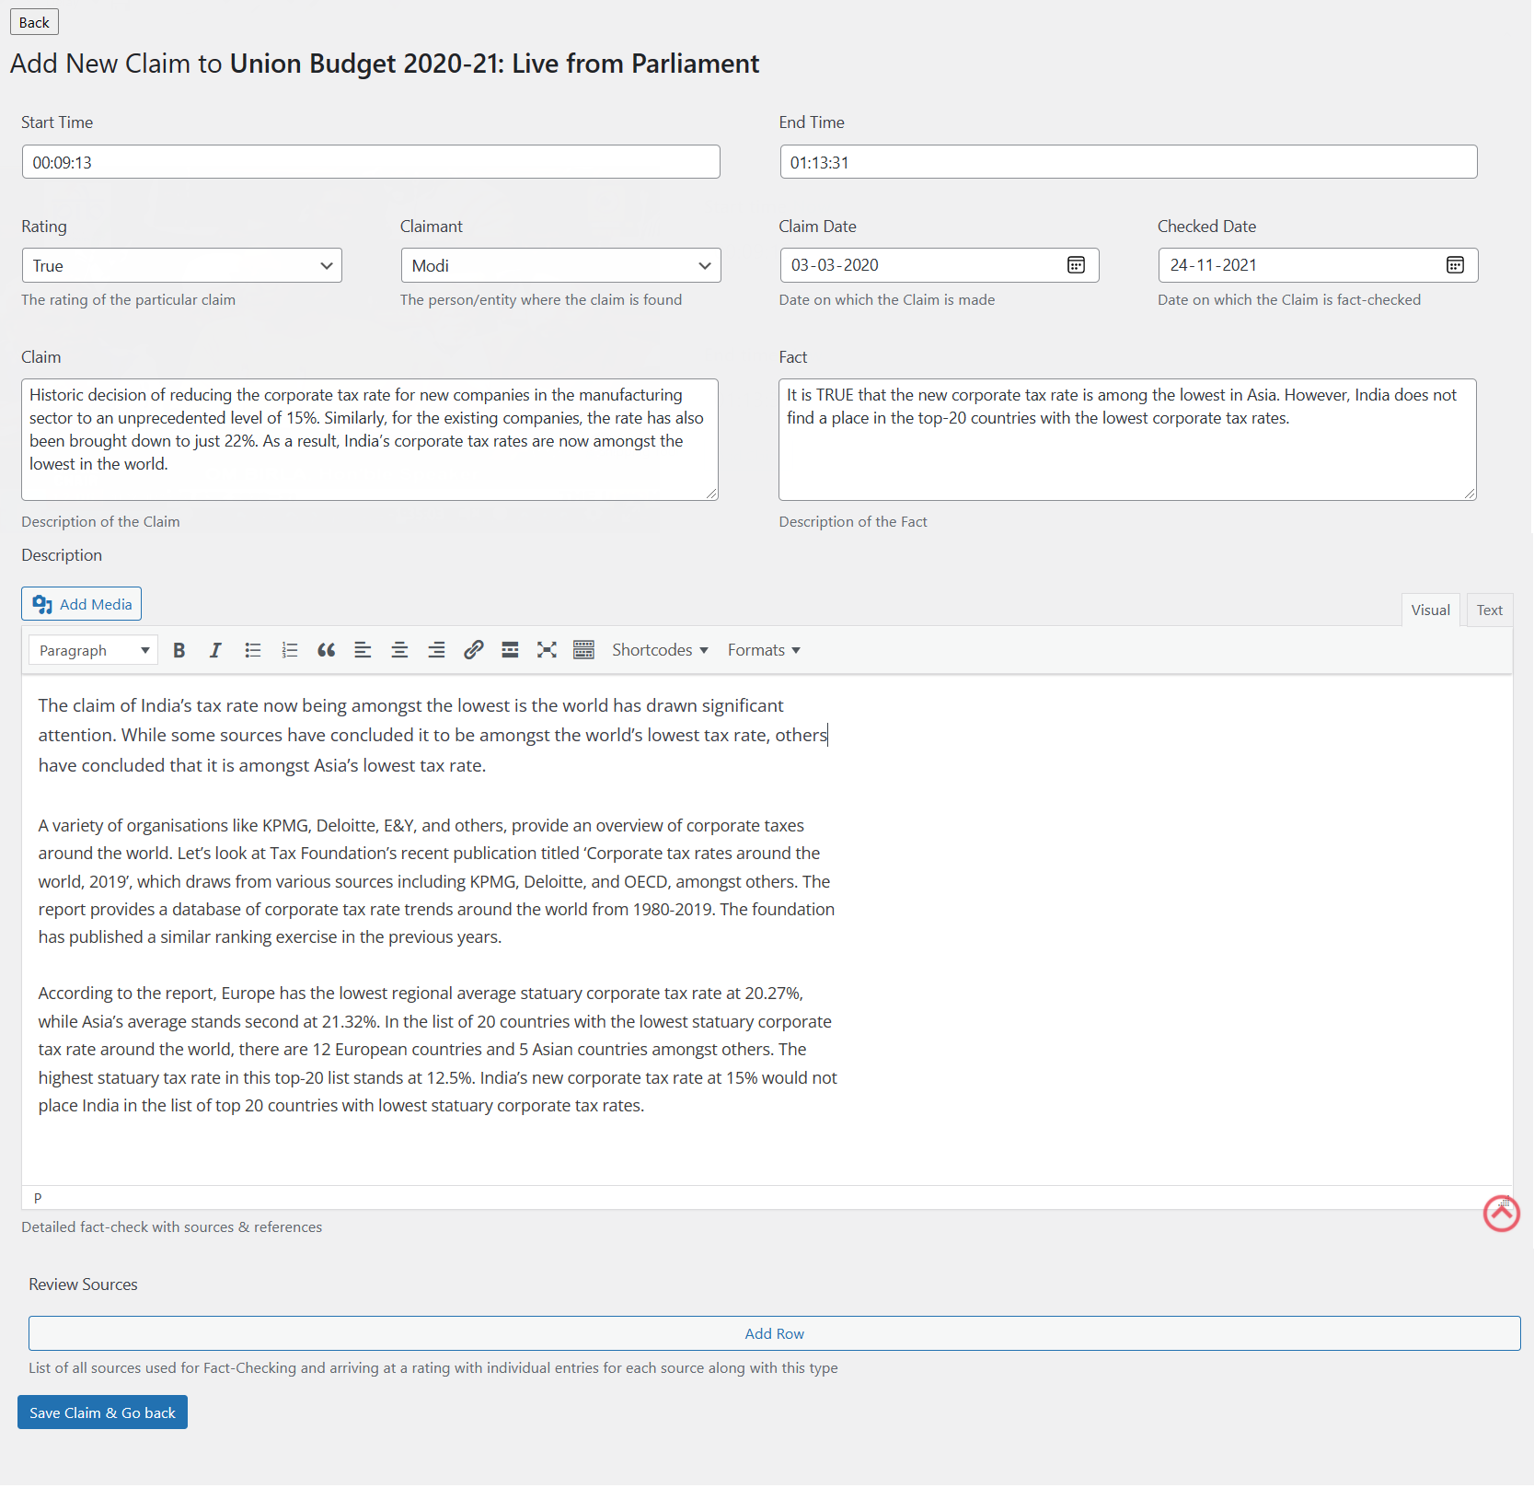Click the 'P' element path indicator

tap(38, 1198)
